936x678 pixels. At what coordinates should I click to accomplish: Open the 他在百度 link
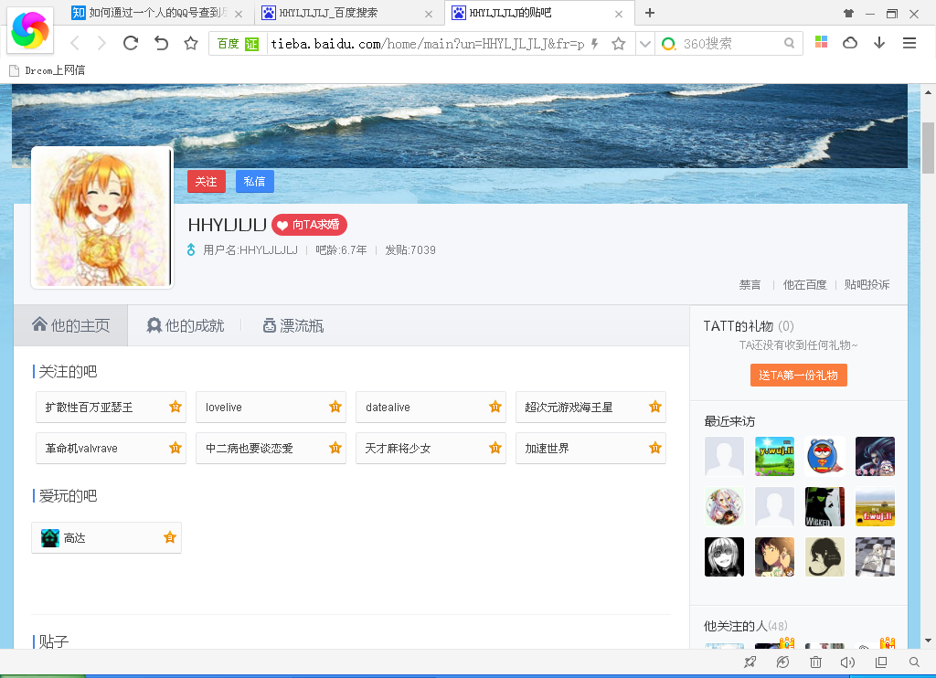coord(804,285)
